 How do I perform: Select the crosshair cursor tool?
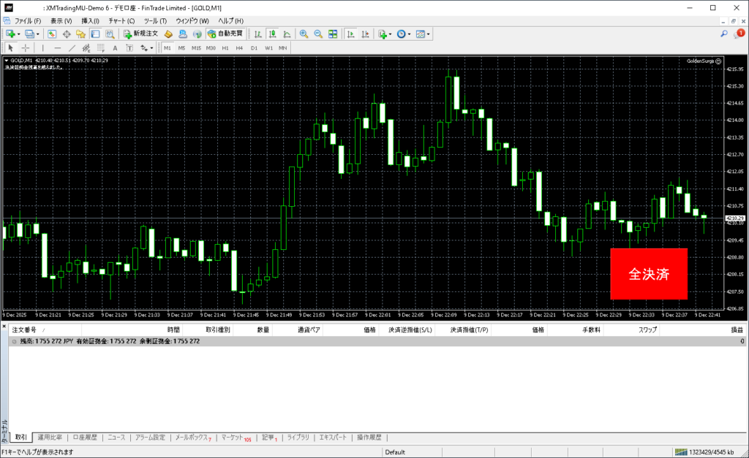26,47
